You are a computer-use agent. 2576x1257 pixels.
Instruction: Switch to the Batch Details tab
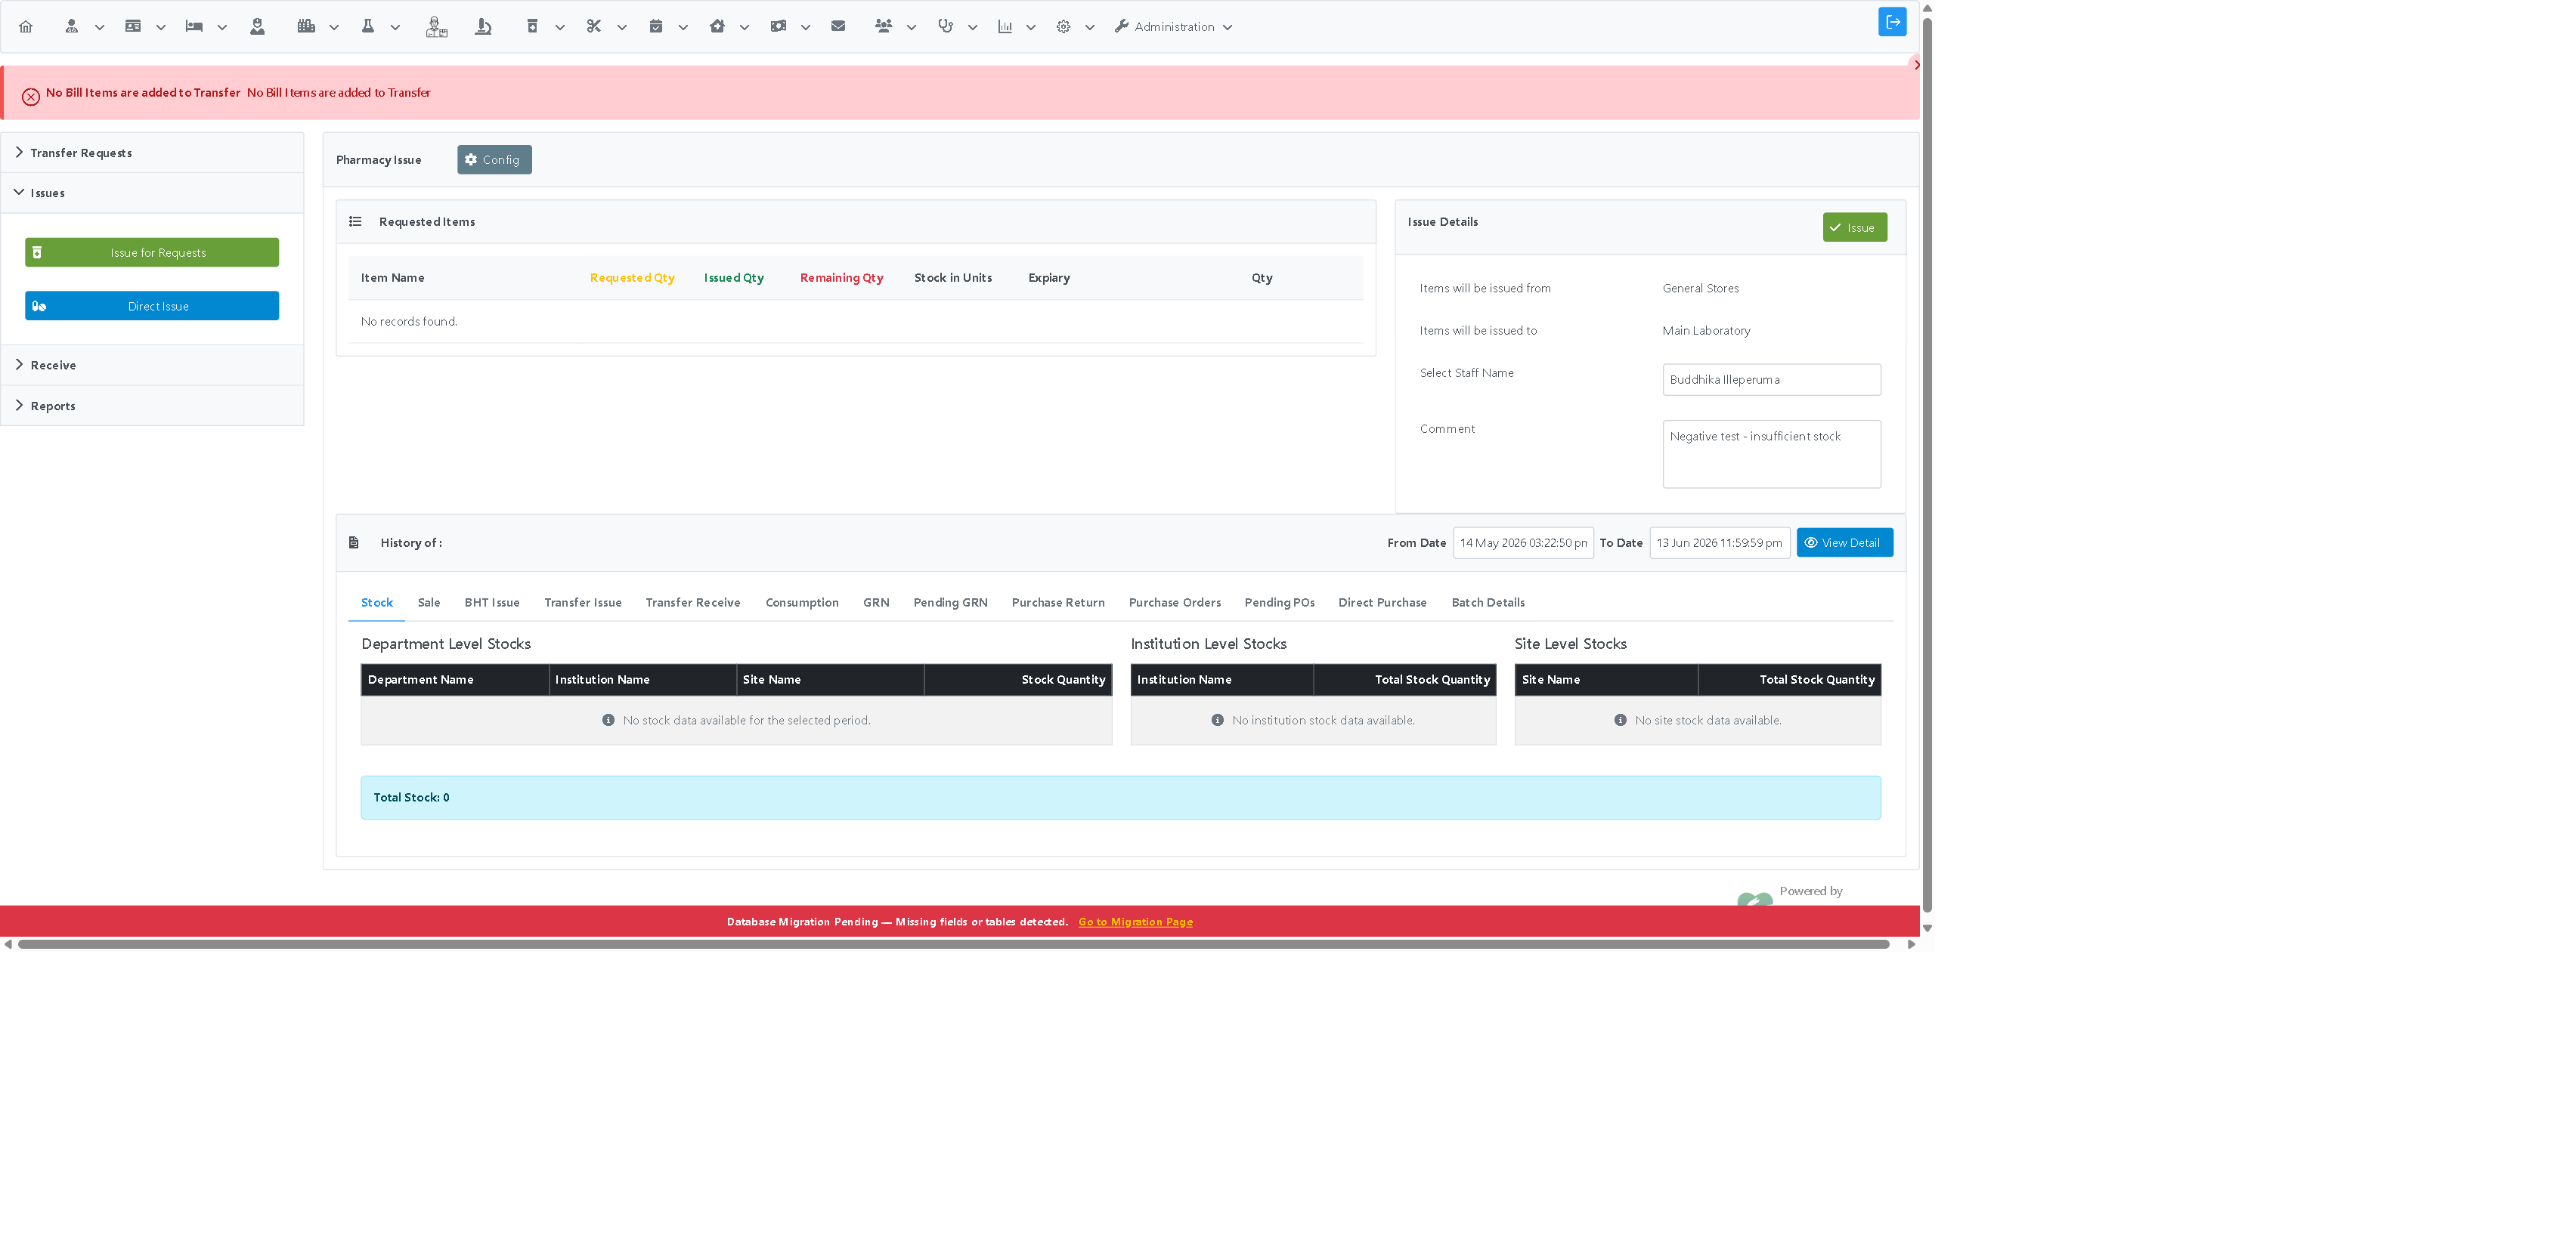tap(1488, 603)
